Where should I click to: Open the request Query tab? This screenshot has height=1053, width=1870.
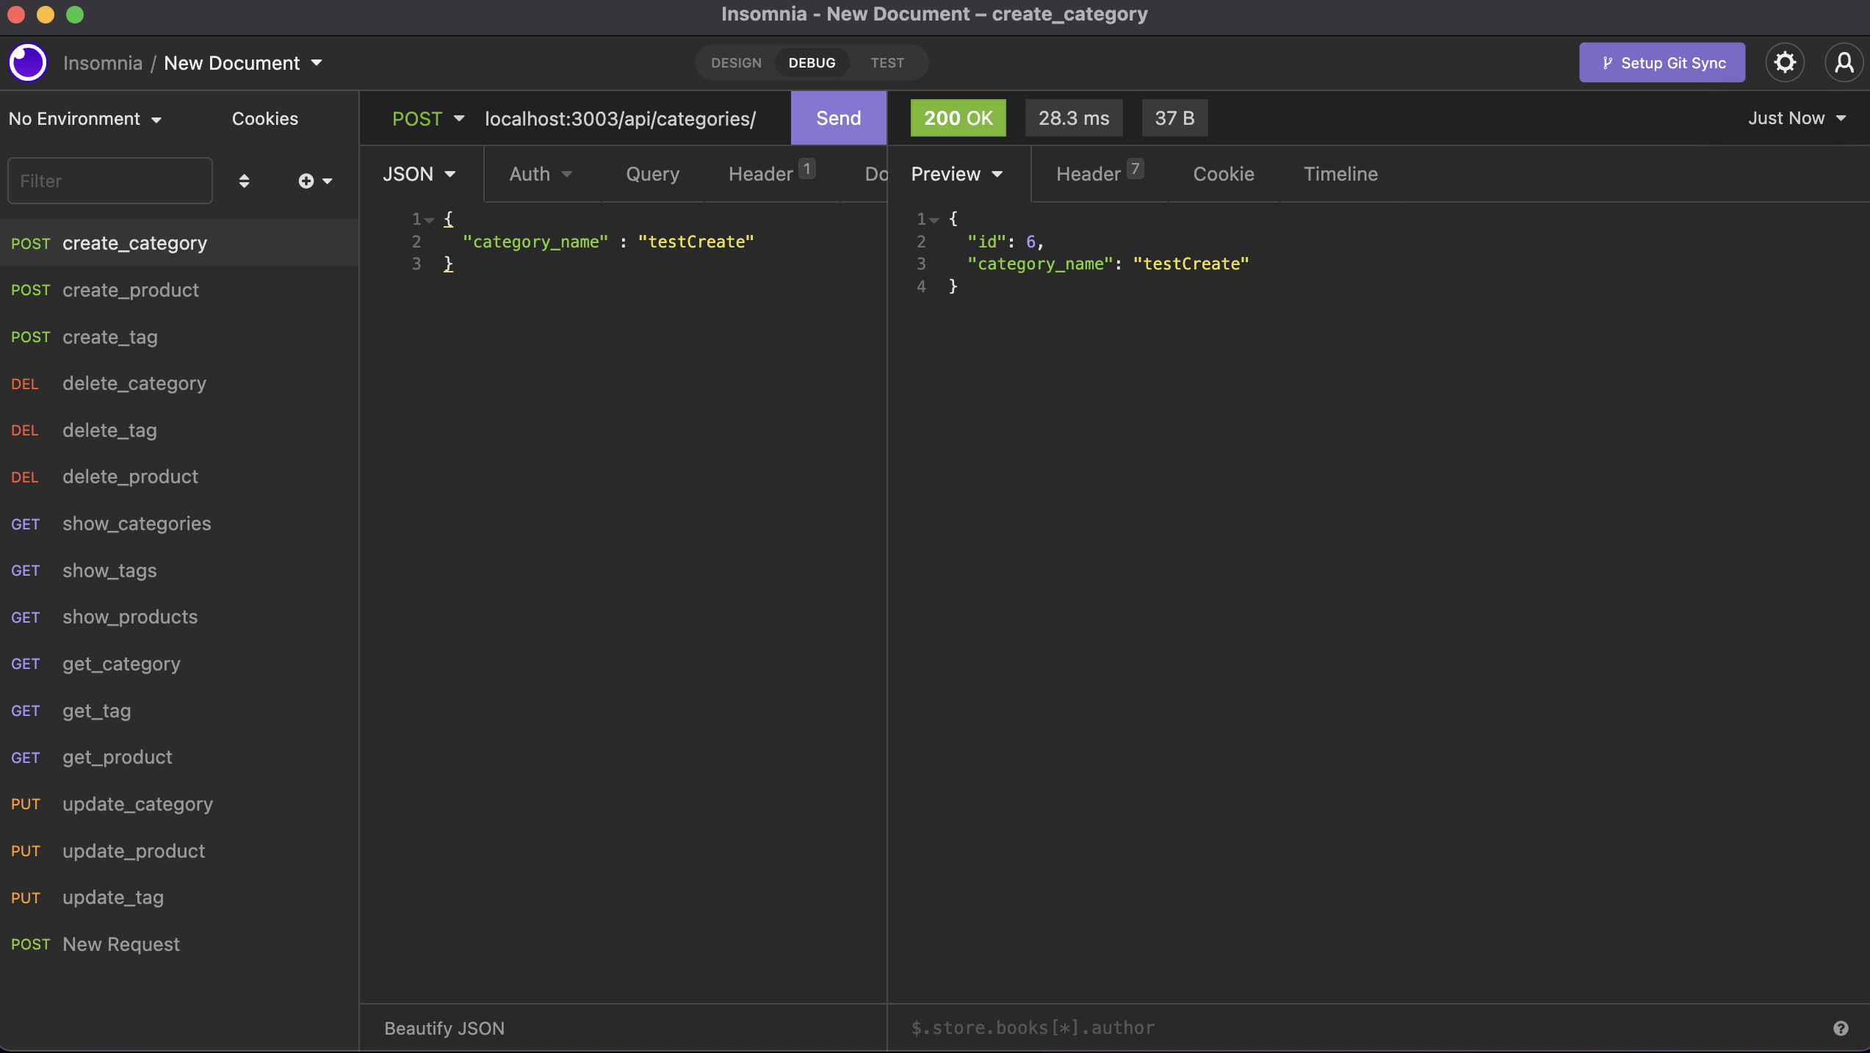tap(652, 174)
